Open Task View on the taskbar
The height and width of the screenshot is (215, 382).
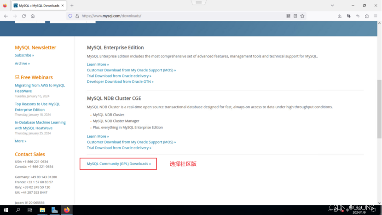30,210
